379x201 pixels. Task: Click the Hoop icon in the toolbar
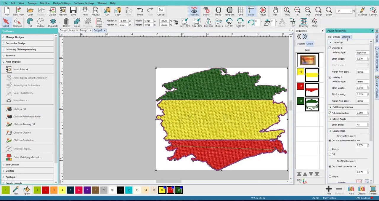(x=218, y=11)
